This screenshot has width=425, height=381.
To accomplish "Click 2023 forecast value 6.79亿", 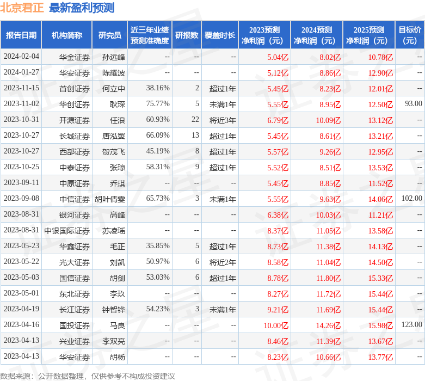I will (278, 120).
